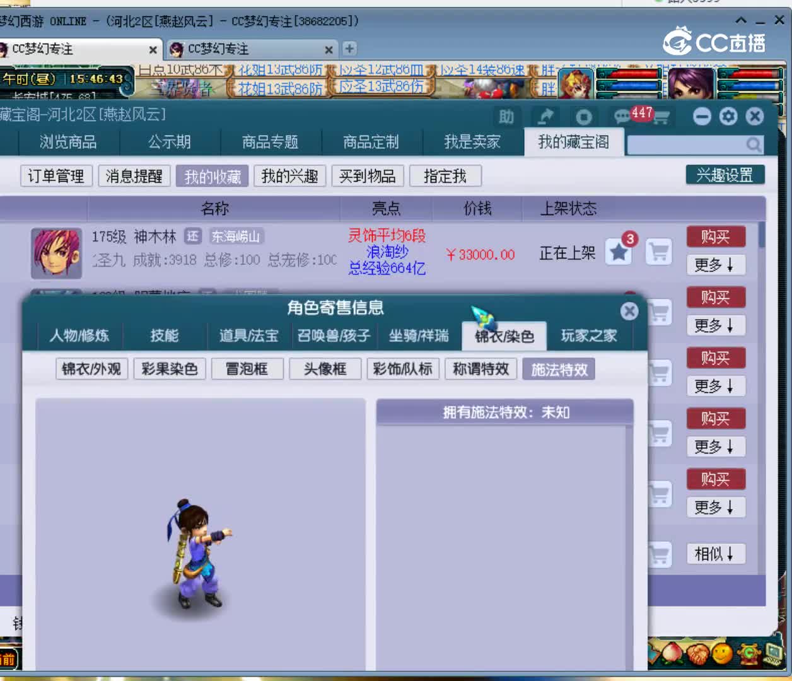This screenshot has width=792, height=681.
Task: Select the 我的藏宝阁 tab
Action: pos(574,143)
